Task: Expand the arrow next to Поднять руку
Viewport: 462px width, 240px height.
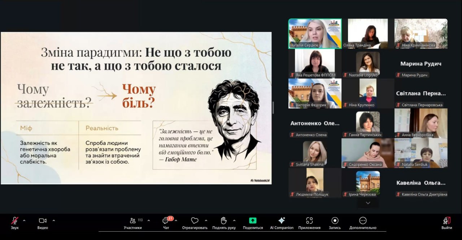Action: 234,220
